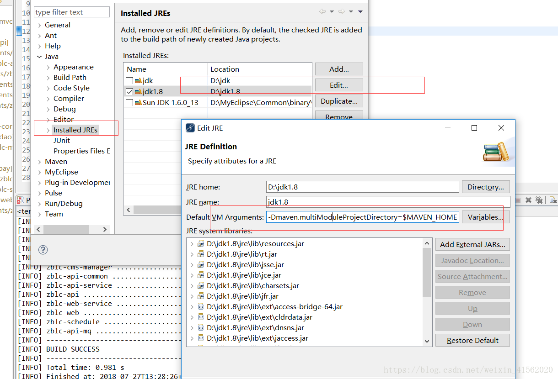The width and height of the screenshot is (558, 379).
Task: Click the Edit... button
Action: pos(339,85)
